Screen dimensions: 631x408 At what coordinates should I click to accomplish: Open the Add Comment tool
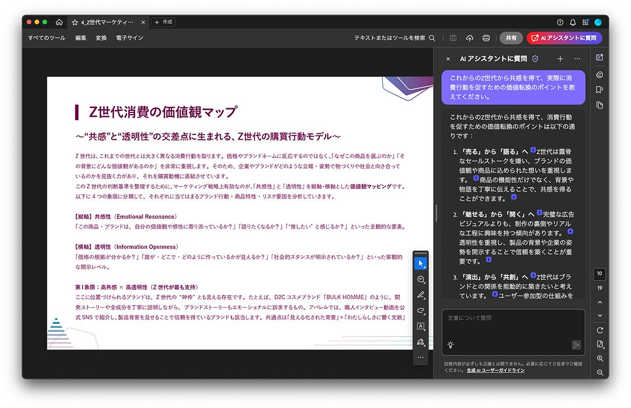(x=421, y=279)
